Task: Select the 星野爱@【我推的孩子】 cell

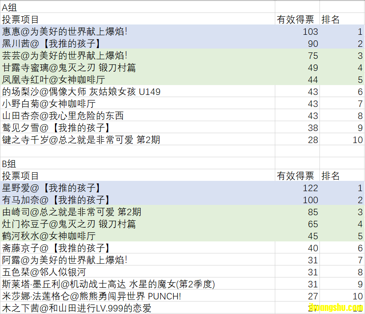Action: pos(137,187)
